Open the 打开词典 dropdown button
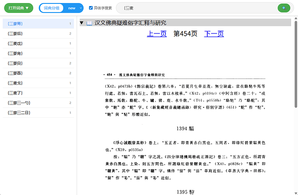298x195 pixels. (19, 8)
